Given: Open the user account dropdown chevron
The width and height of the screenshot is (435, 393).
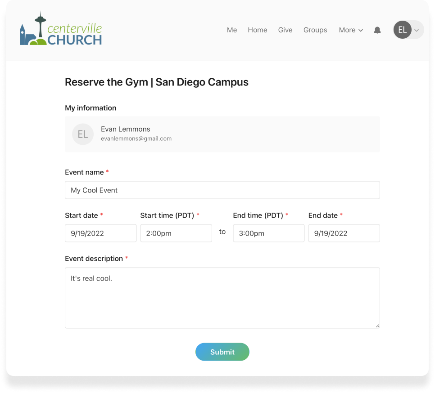Looking at the screenshot, I should pos(417,30).
